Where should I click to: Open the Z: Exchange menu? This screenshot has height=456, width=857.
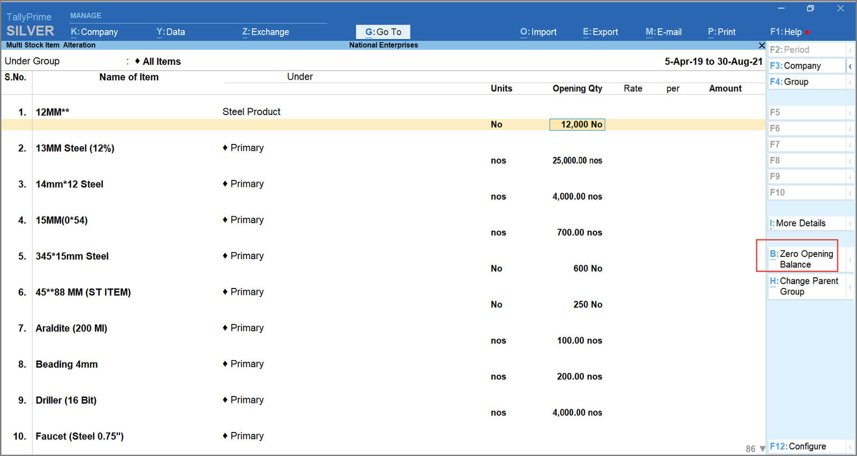(x=266, y=32)
